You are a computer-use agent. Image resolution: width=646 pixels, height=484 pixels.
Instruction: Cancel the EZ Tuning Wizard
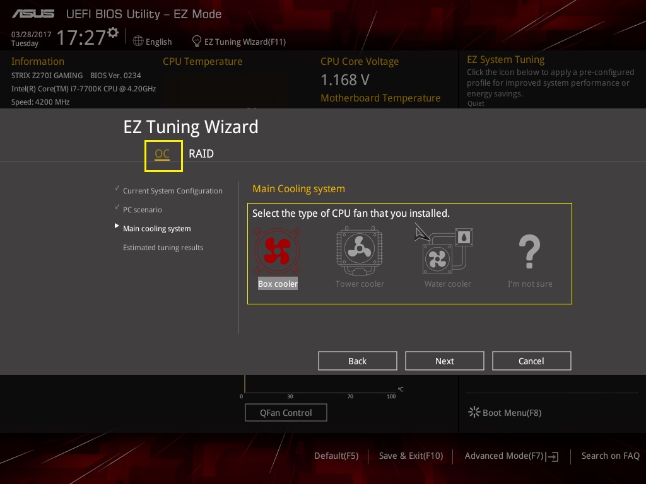(531, 360)
